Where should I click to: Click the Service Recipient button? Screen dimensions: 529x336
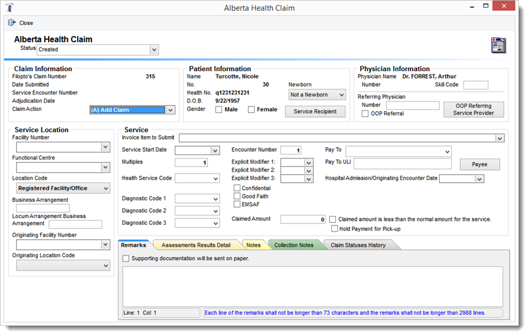click(315, 111)
